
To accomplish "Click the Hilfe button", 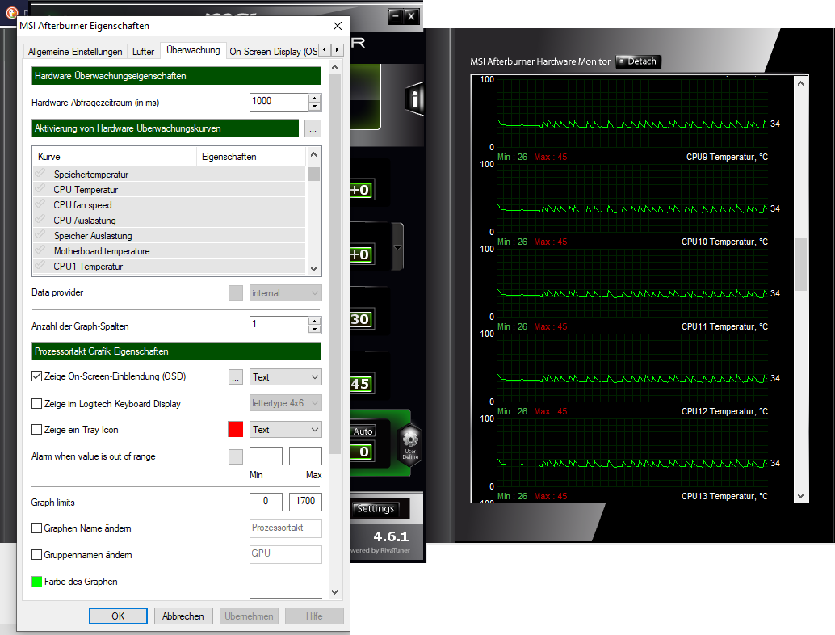I will (314, 616).
